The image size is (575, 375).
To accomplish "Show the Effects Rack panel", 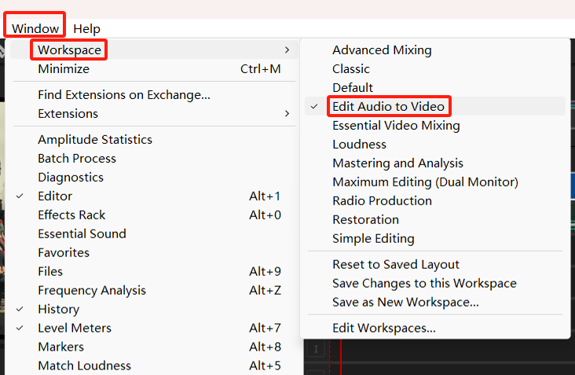I will [x=71, y=215].
